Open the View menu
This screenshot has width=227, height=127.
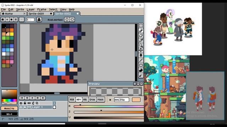[x=63, y=10]
